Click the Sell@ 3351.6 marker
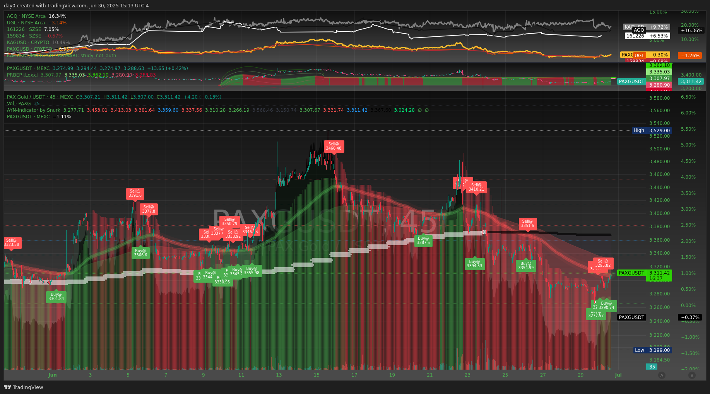 (x=527, y=224)
